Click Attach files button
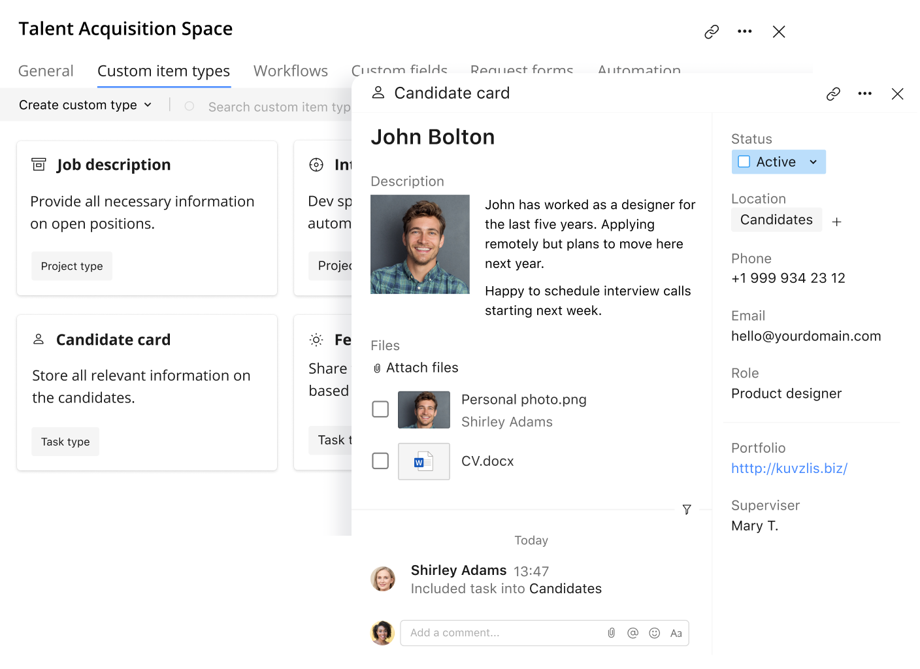Image resolution: width=920 pixels, height=669 pixels. (x=416, y=368)
